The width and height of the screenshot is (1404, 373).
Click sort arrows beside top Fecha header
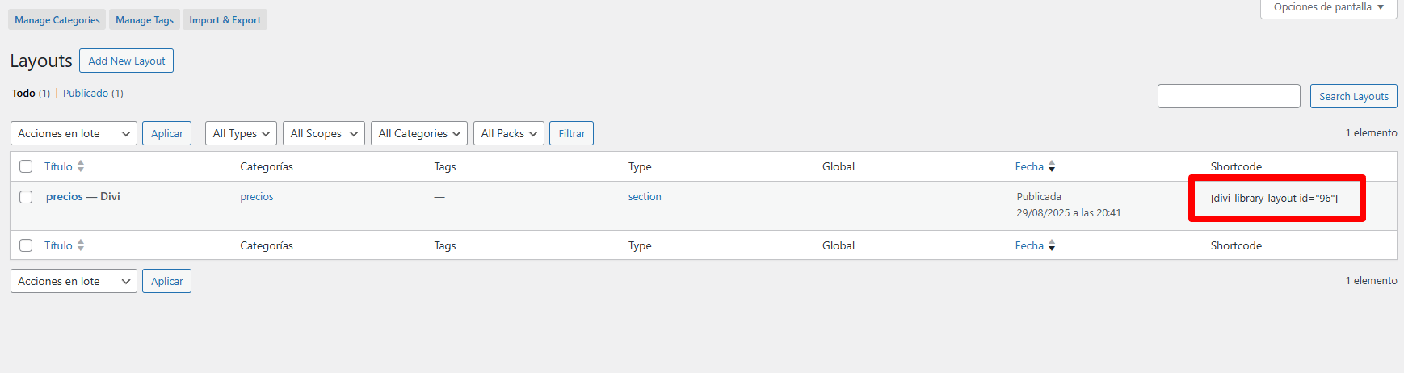point(1052,166)
